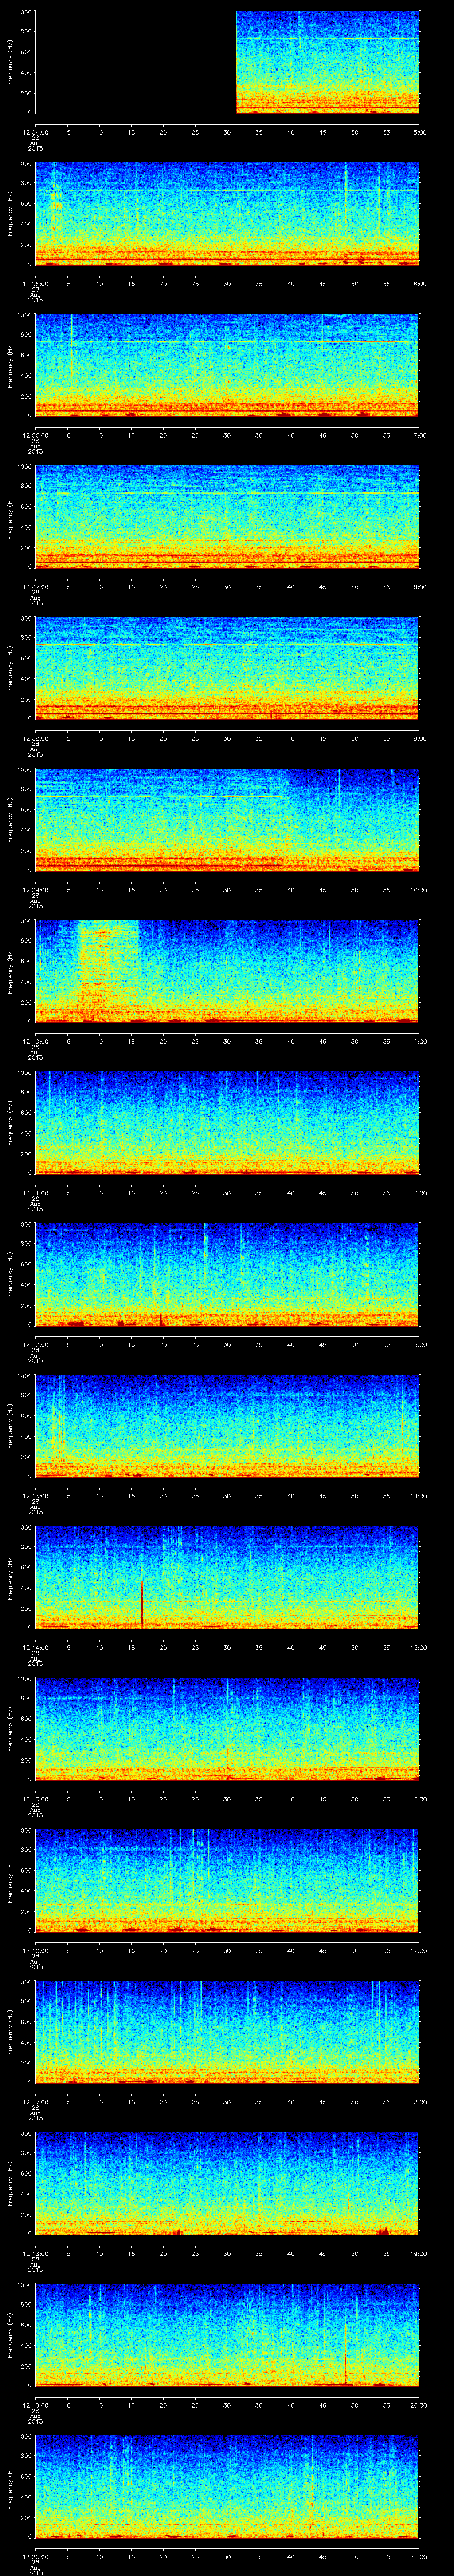Open the spectrogram panel starting at 12:13:00

[x=227, y=1425]
